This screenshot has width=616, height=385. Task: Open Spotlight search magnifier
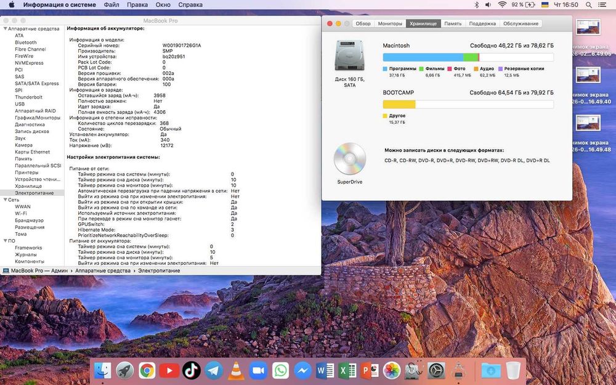point(588,5)
